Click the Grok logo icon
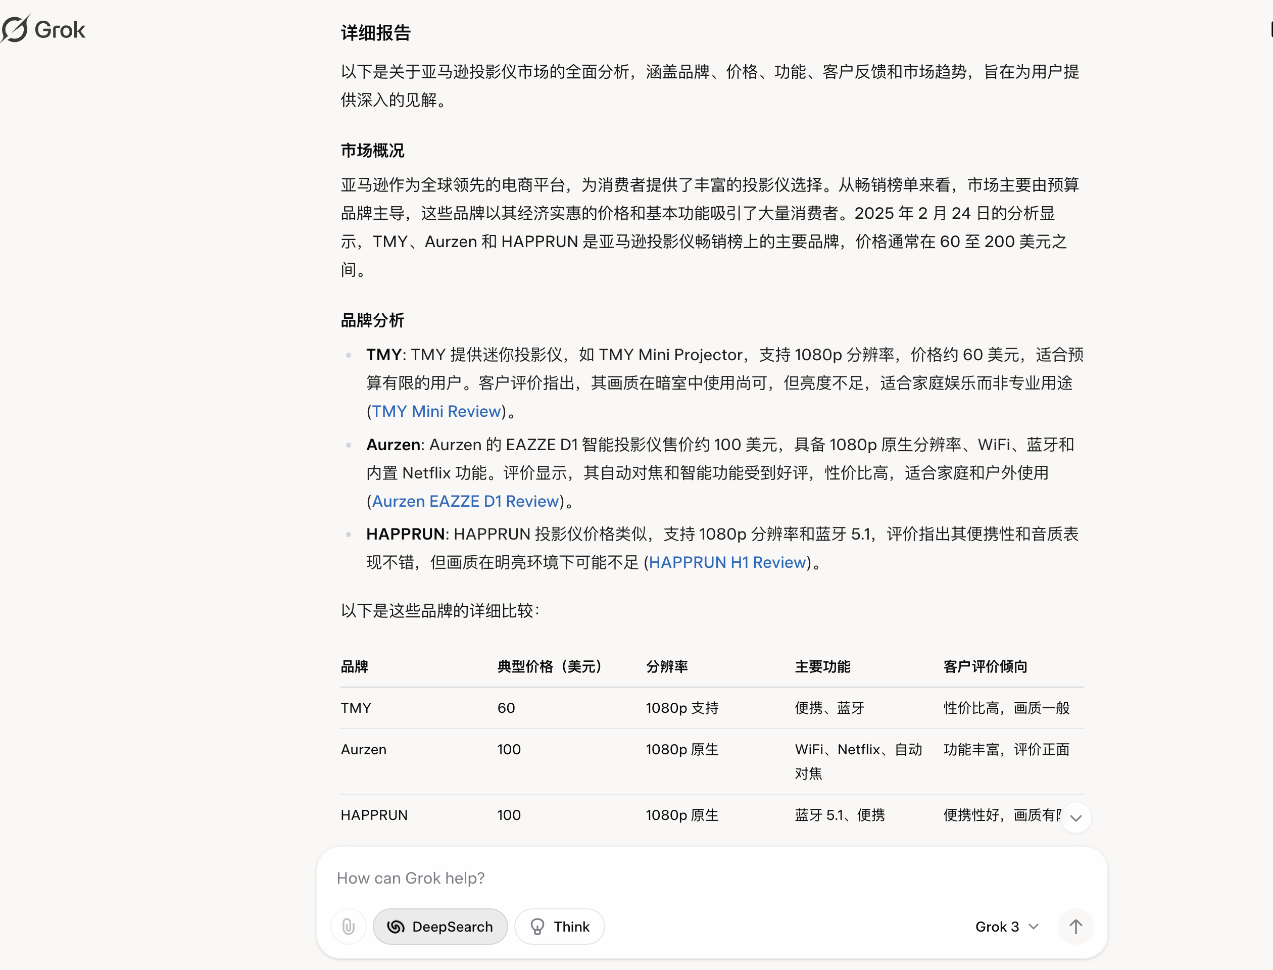Viewport: 1273px width, 970px height. tap(15, 29)
